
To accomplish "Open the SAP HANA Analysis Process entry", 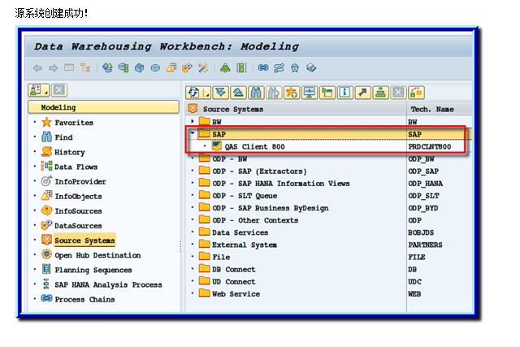I will point(108,284).
